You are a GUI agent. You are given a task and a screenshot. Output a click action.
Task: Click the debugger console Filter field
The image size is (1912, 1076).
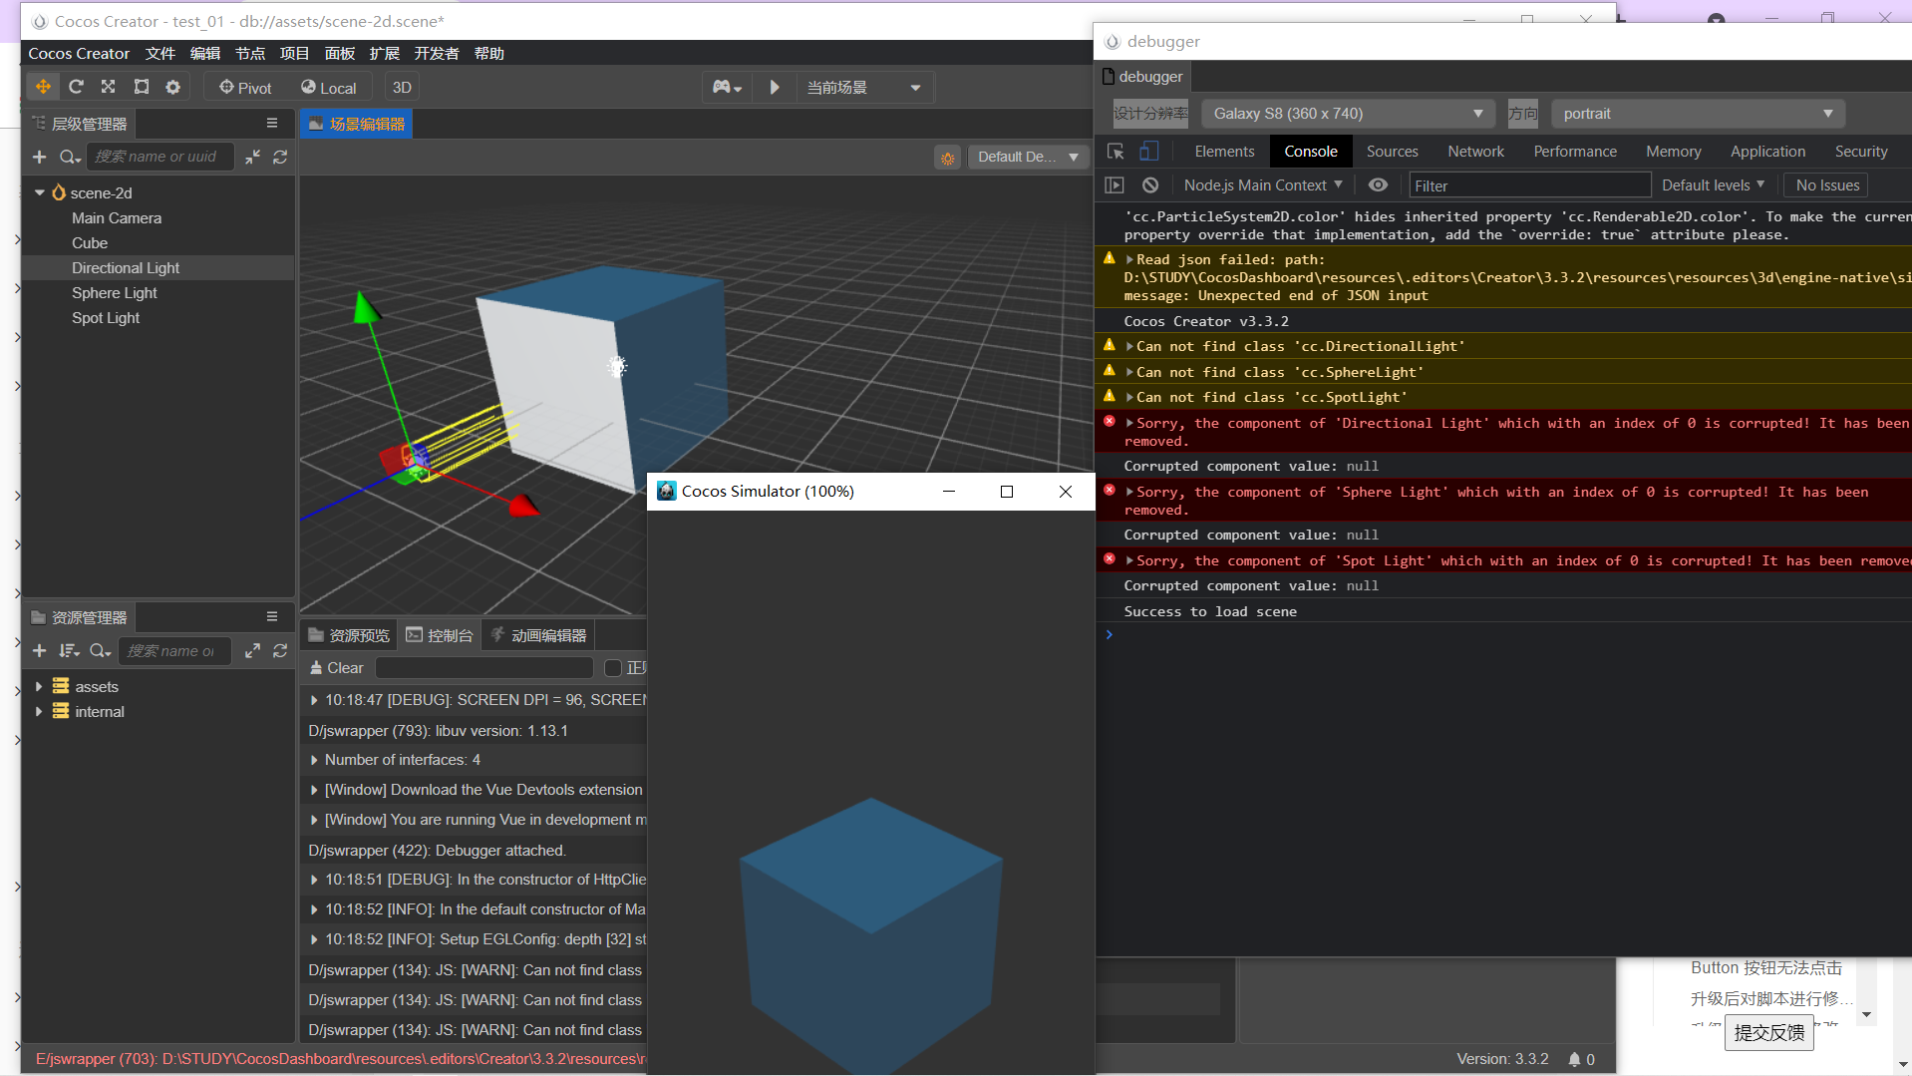click(x=1529, y=185)
